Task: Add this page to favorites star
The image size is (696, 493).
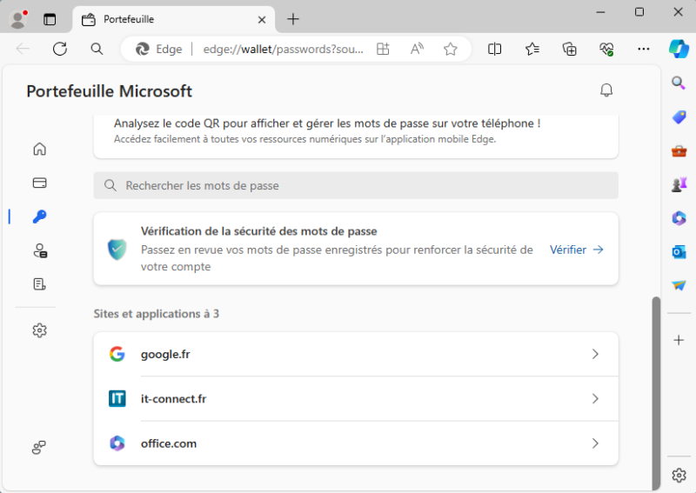Action: tap(451, 50)
